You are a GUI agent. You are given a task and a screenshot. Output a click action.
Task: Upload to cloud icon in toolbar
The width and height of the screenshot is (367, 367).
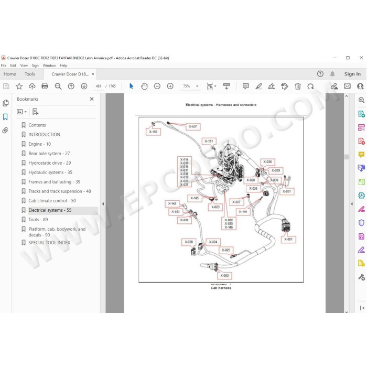coord(32,87)
